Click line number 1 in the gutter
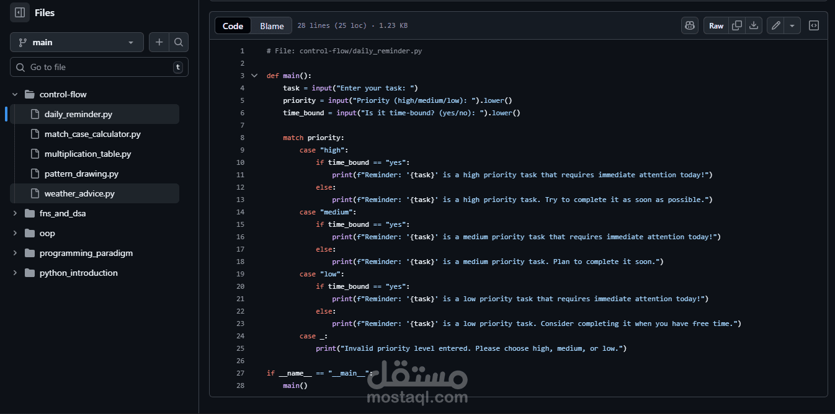 coord(242,51)
